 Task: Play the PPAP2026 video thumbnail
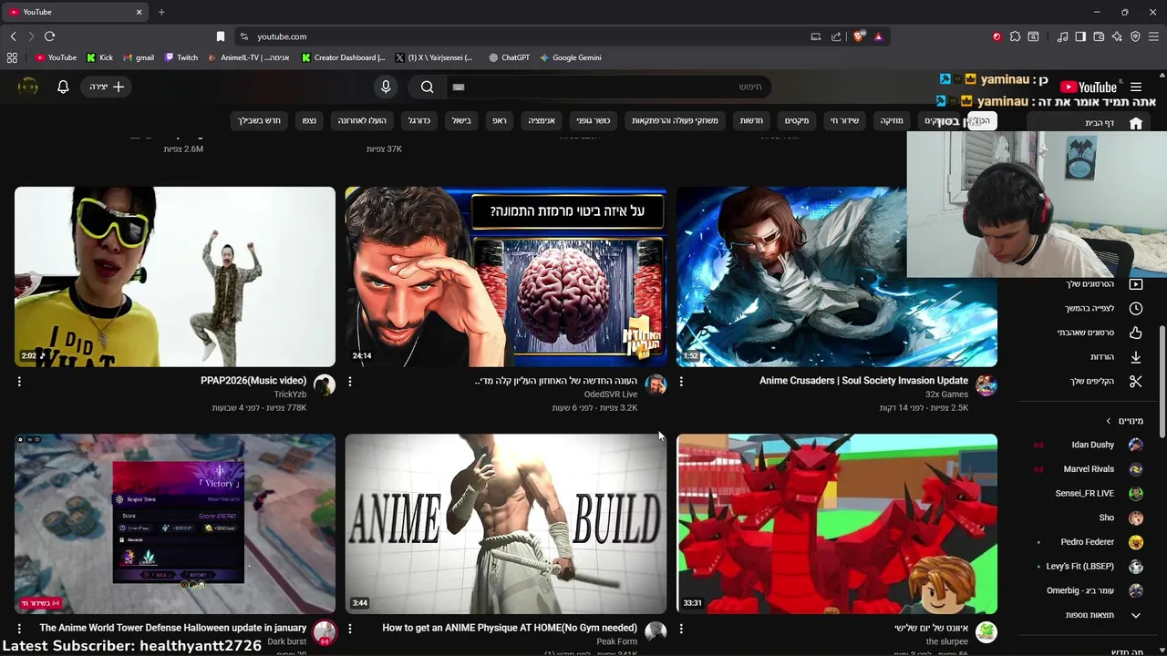[175, 276]
